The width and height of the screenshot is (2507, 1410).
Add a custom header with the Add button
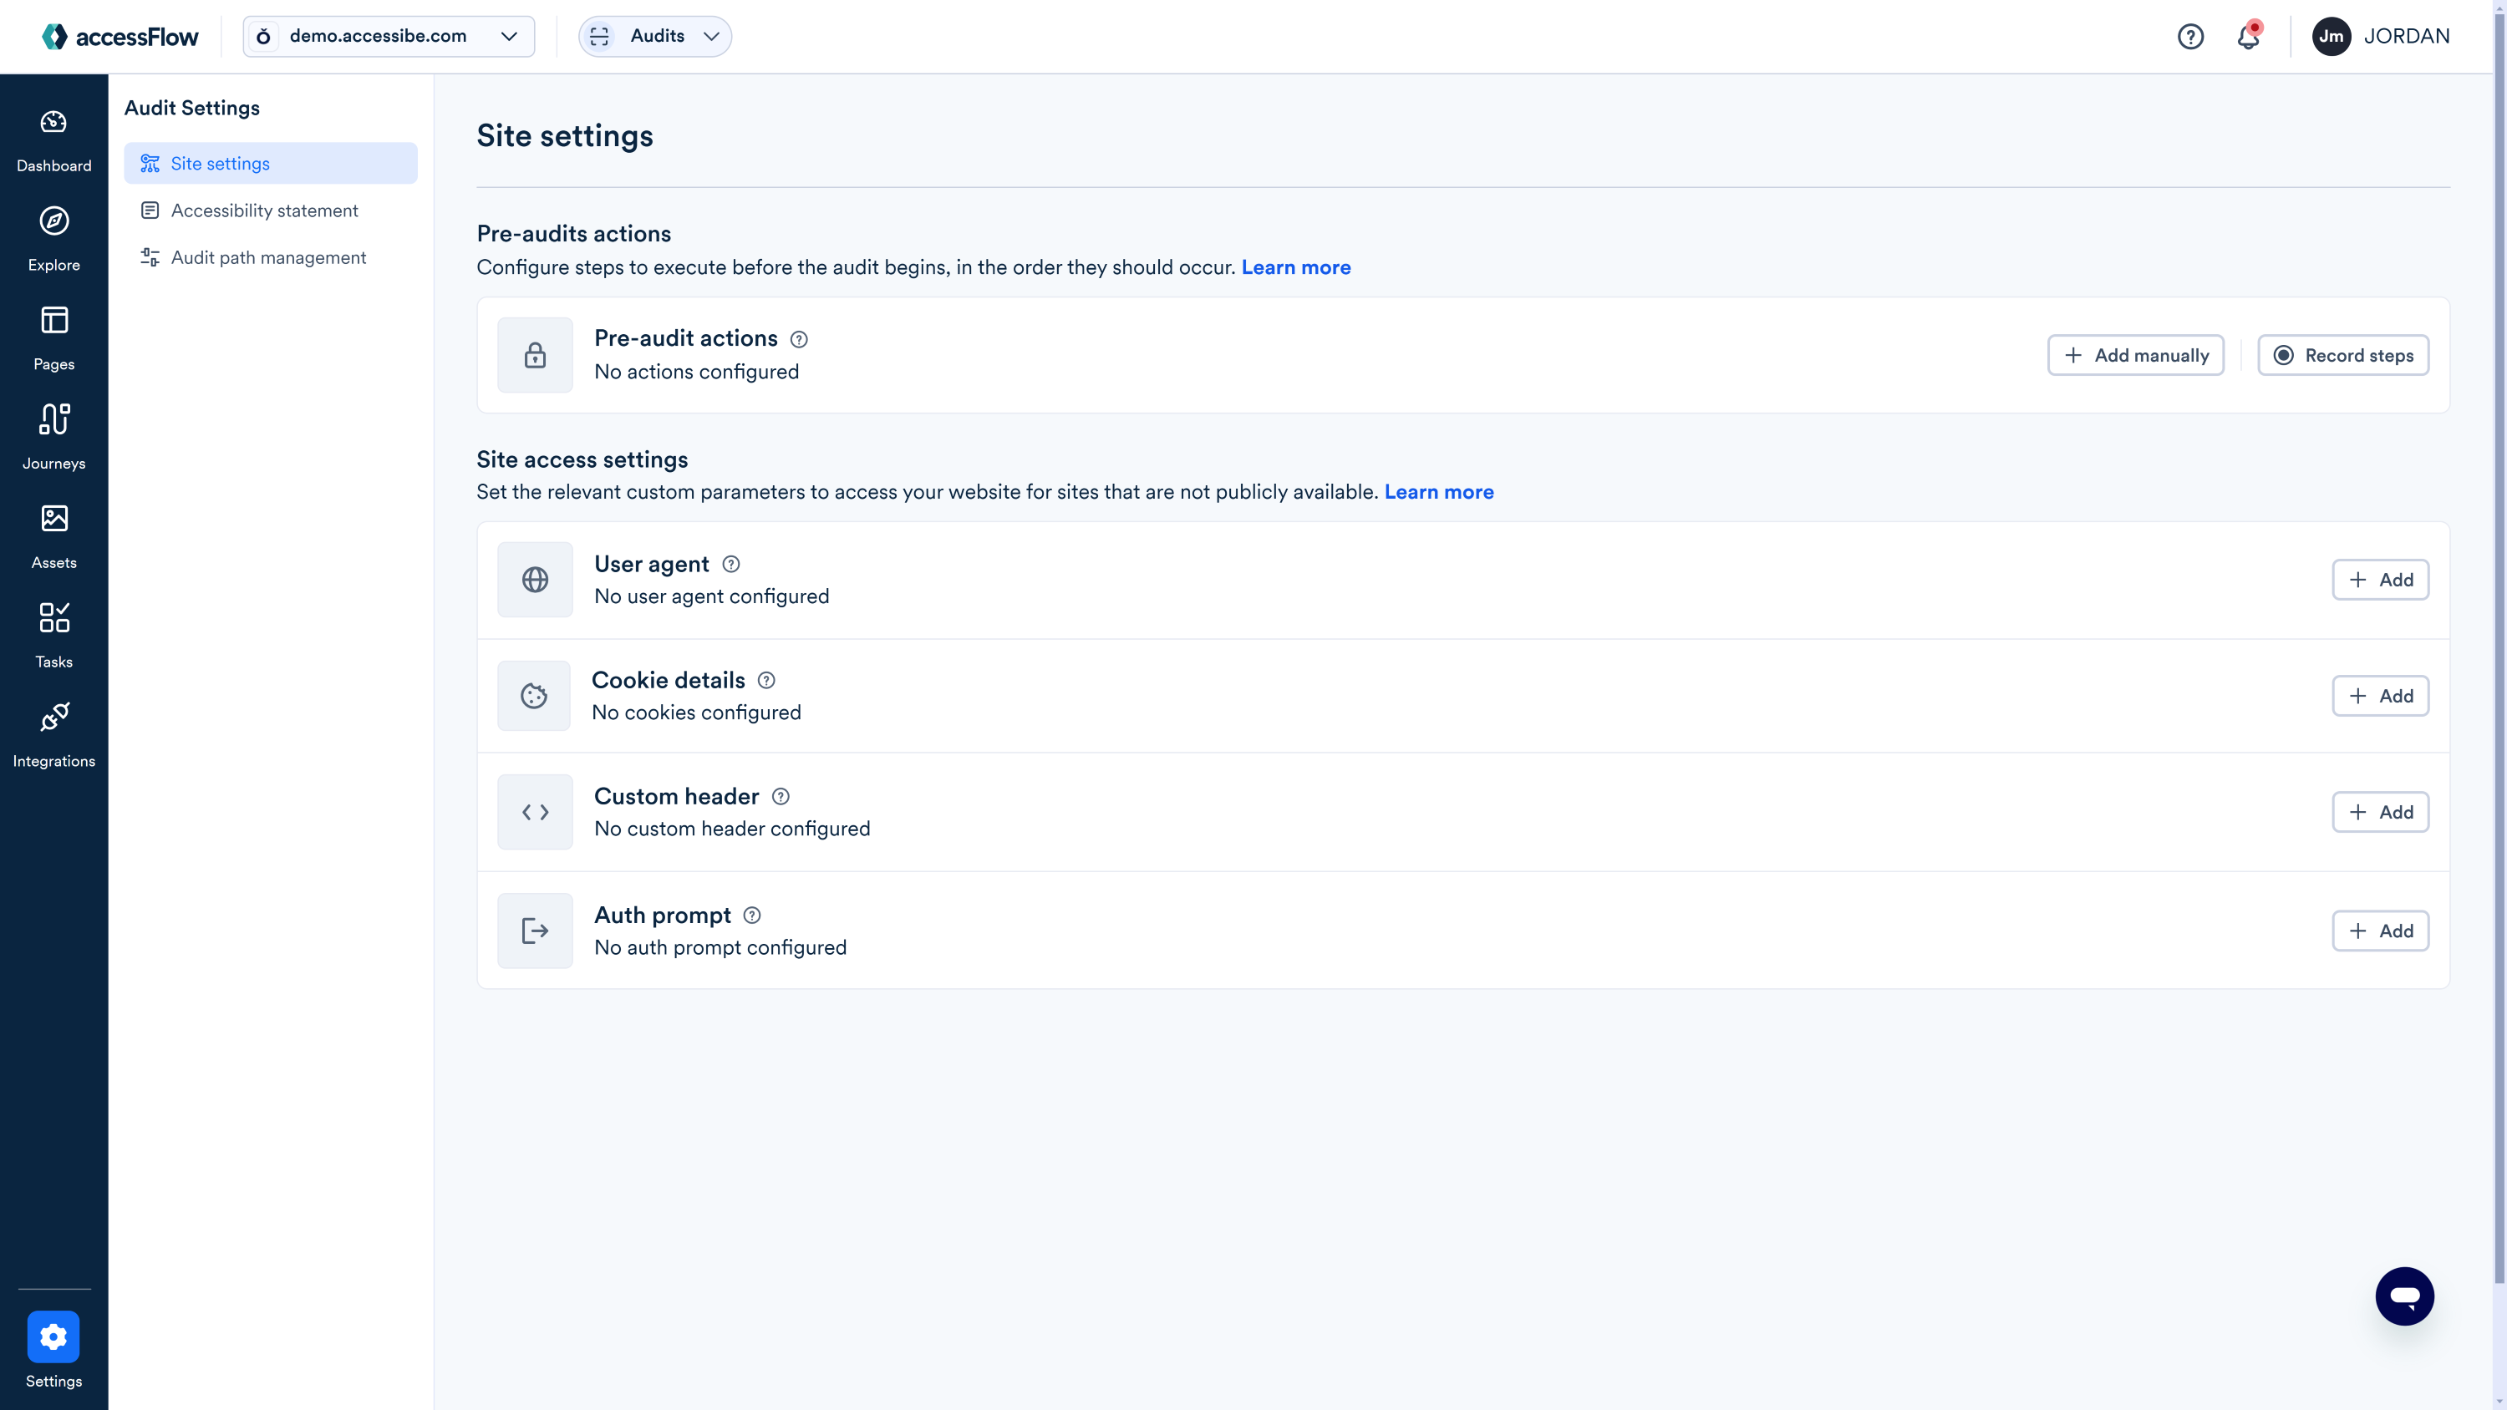[2381, 812]
